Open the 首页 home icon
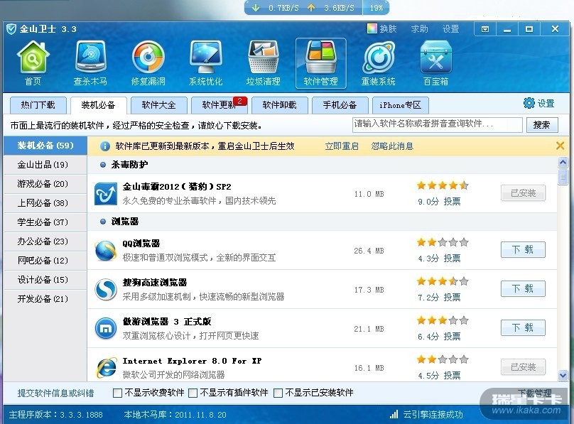This screenshot has width=574, height=424. pos(33,63)
